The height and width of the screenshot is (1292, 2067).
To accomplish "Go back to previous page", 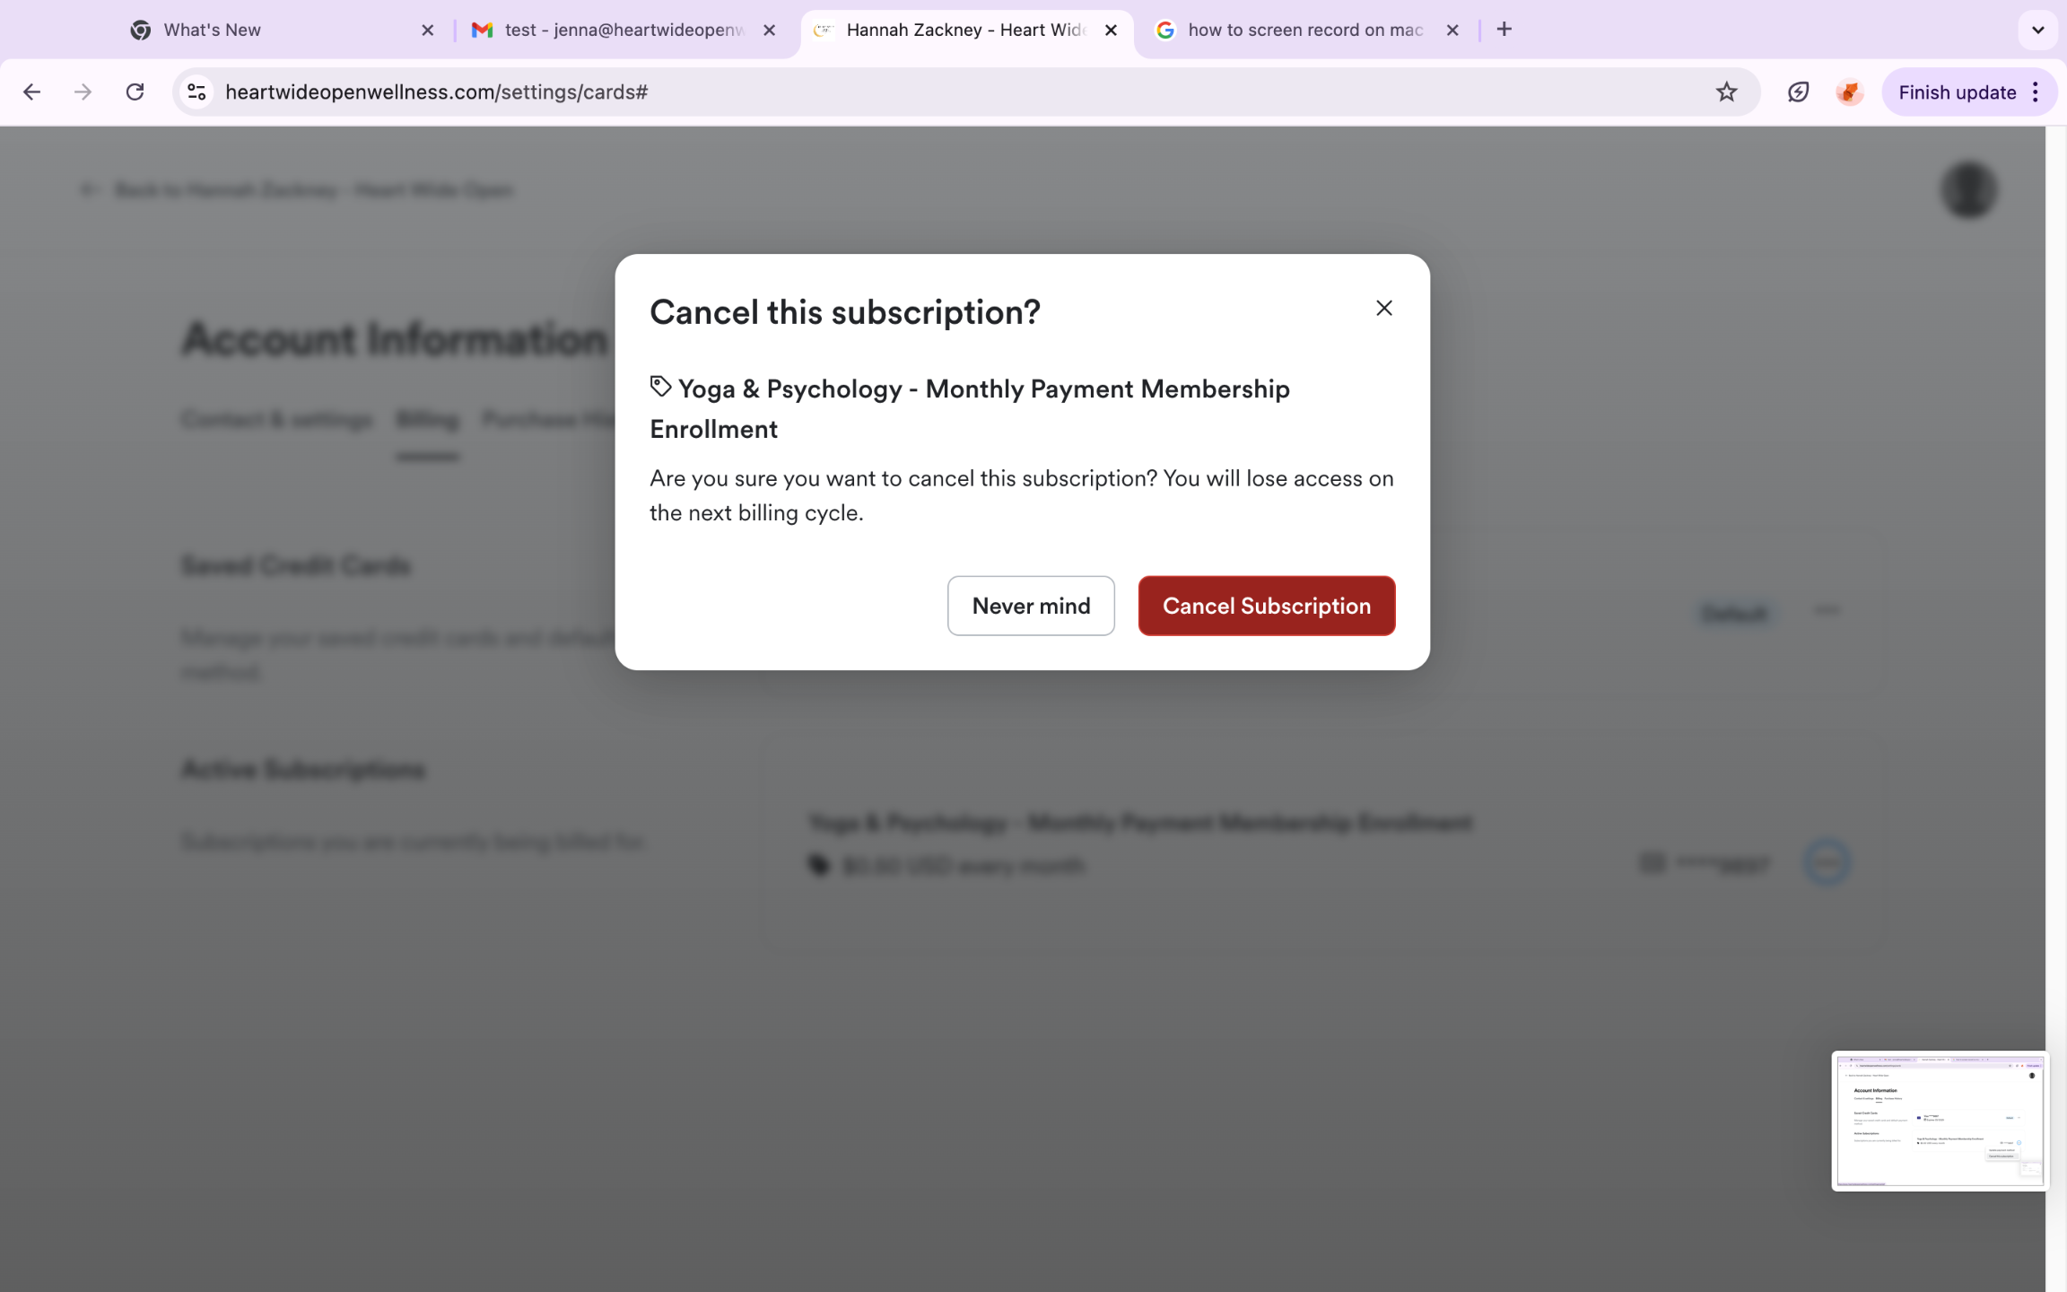I will [32, 92].
